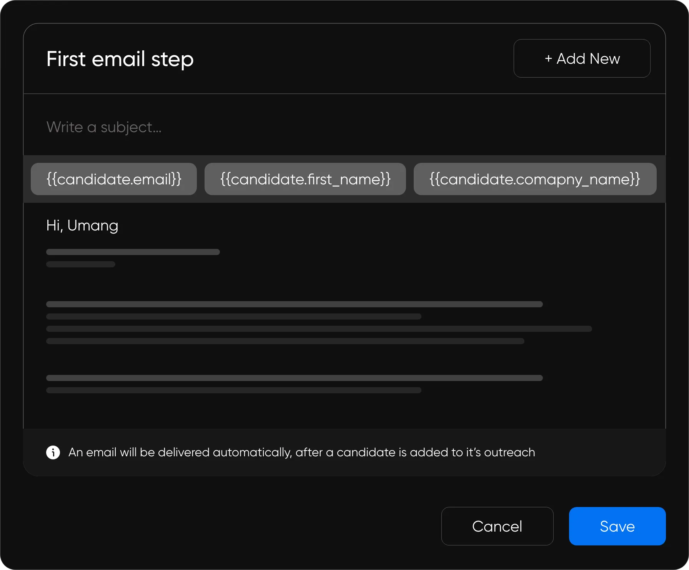
Task: Place cursor in 'Hi, Umang' greeting line
Action: (82, 225)
